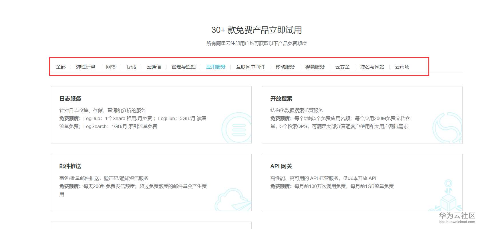Screen dimensions: 481x229
Task: Open the 网络 category tab
Action: (111, 67)
